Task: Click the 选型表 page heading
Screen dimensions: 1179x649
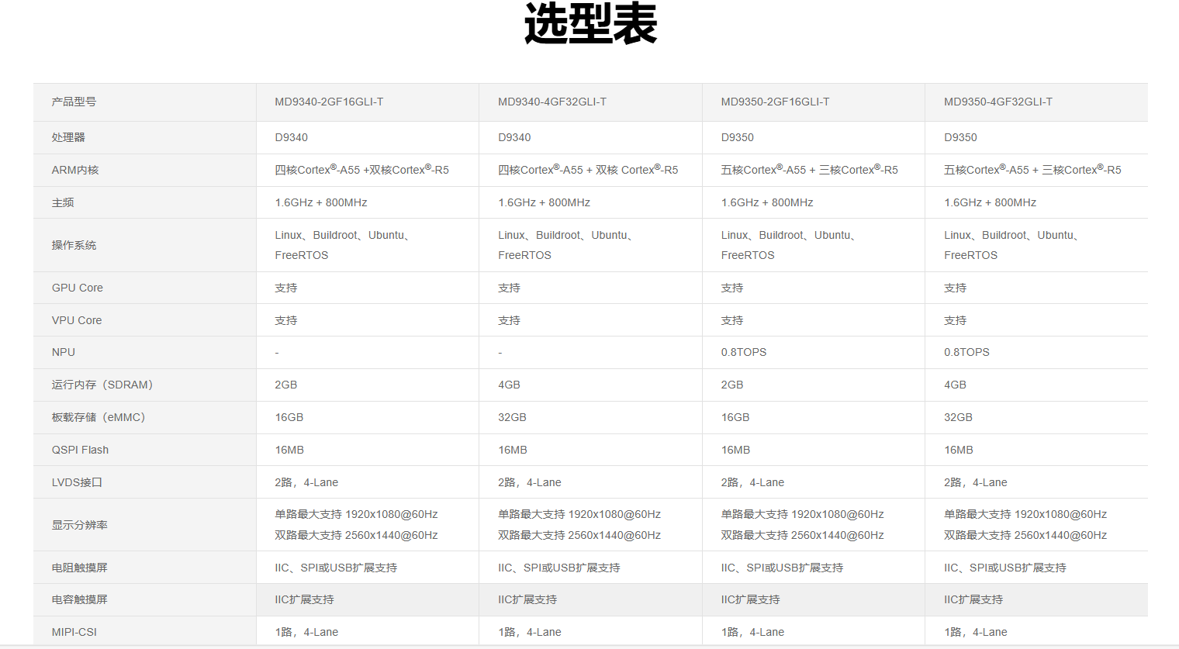Action: click(590, 25)
